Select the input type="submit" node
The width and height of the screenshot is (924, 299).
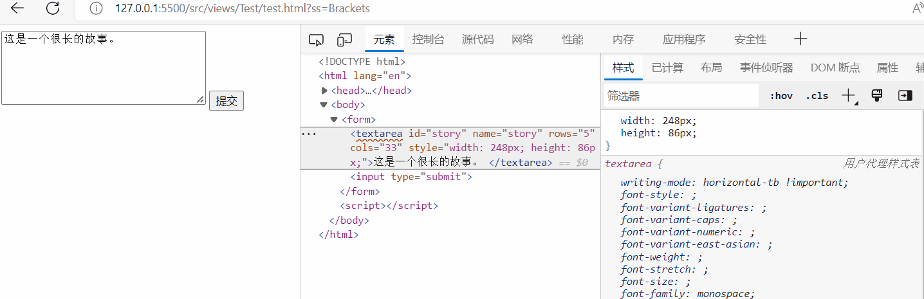411,176
